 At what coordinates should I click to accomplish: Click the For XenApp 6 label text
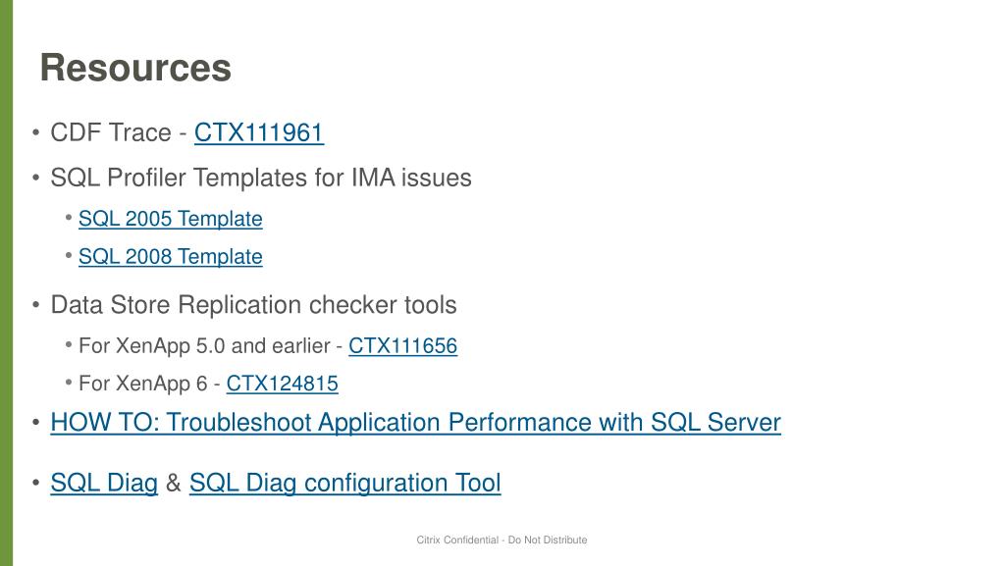click(142, 384)
